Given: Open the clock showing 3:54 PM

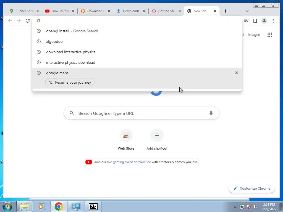Looking at the screenshot, I should click(x=269, y=207).
